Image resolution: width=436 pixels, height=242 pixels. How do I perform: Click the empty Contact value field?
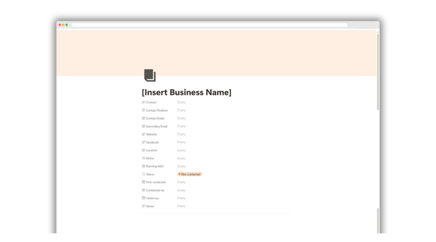[x=181, y=102]
